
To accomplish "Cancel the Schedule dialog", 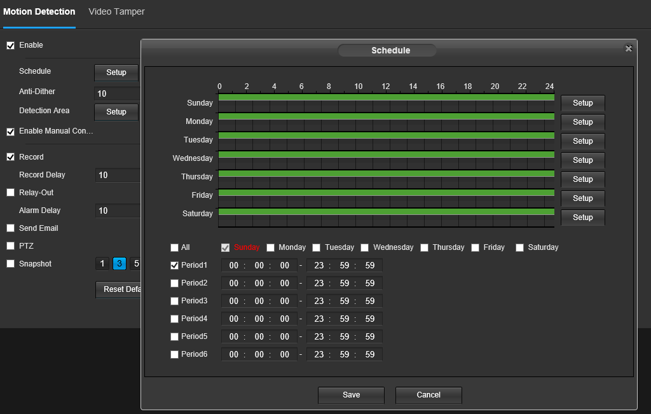I will pyautogui.click(x=428, y=395).
